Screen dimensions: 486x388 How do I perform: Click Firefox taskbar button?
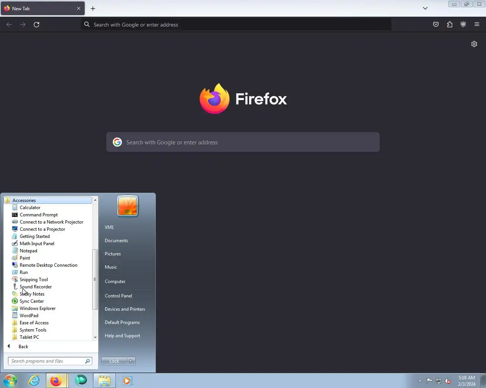click(x=57, y=380)
